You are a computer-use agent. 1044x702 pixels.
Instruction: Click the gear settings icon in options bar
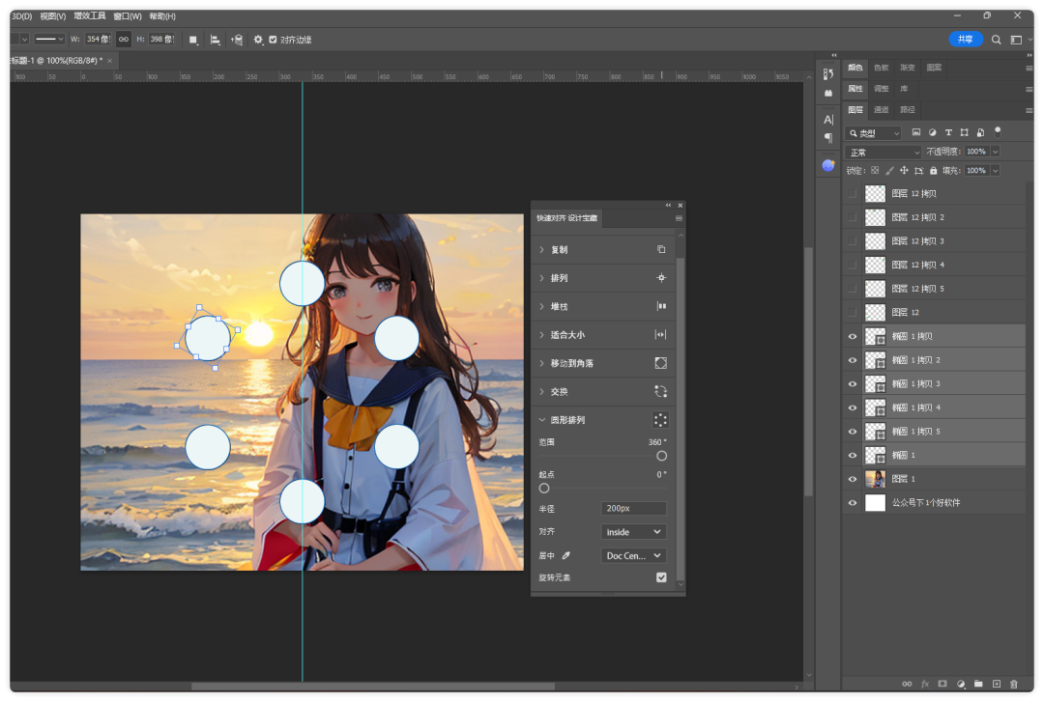pos(258,40)
